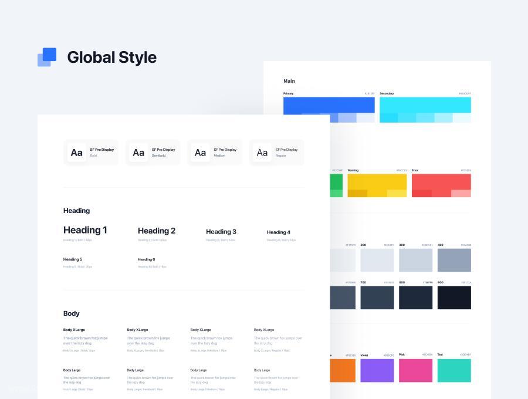Click the Heading 1 text sample

85,230
